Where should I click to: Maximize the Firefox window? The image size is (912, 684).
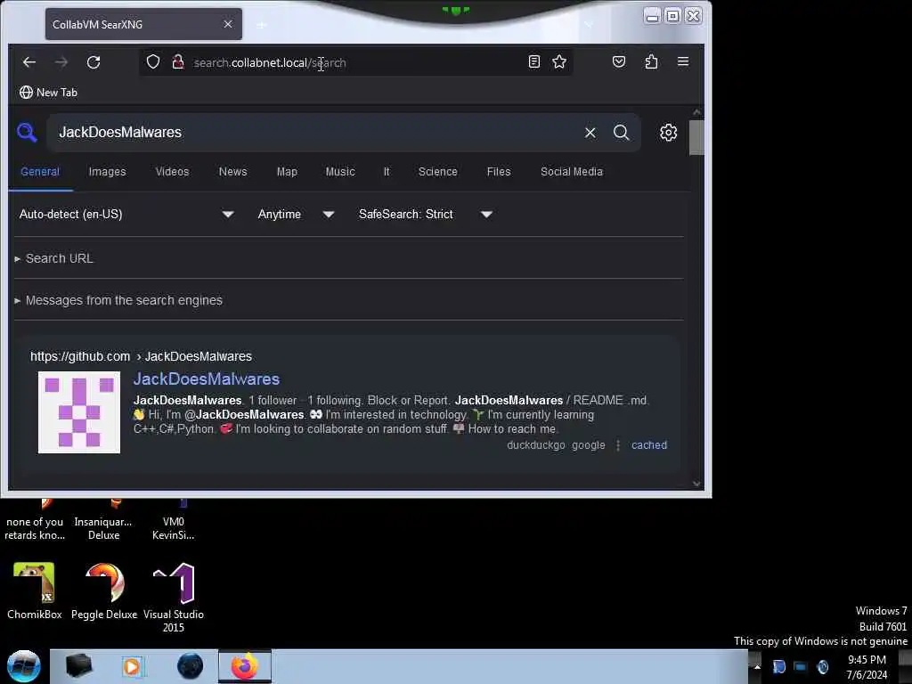[x=672, y=16]
